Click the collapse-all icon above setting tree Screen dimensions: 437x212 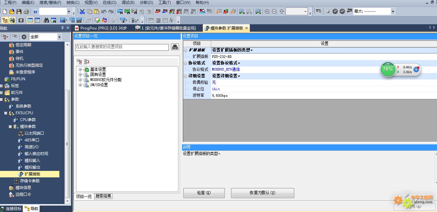[x=87, y=61]
